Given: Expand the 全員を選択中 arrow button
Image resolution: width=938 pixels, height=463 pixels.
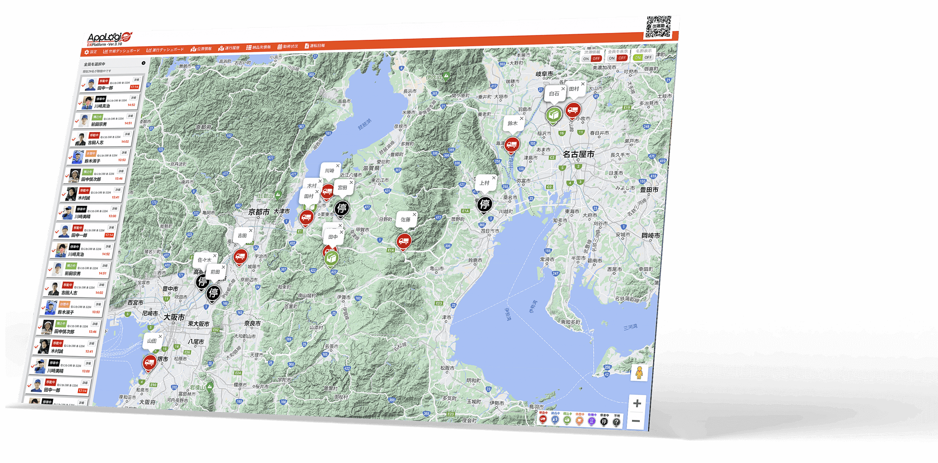Looking at the screenshot, I should [143, 63].
